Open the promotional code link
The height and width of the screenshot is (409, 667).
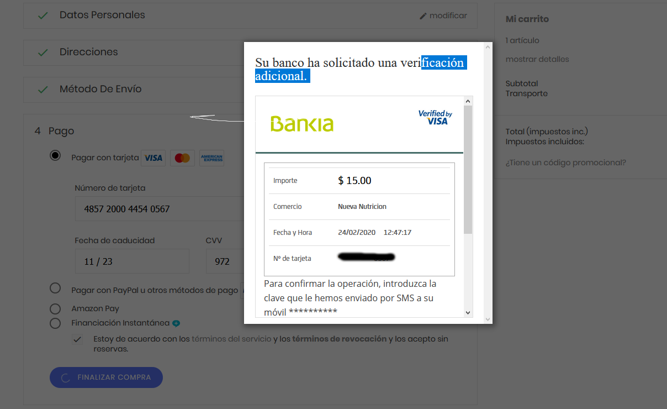(x=566, y=162)
